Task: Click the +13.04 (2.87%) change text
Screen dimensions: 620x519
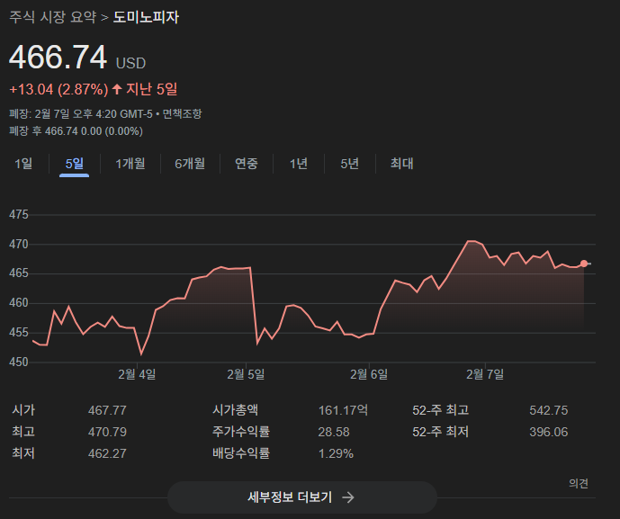Action: (58, 89)
